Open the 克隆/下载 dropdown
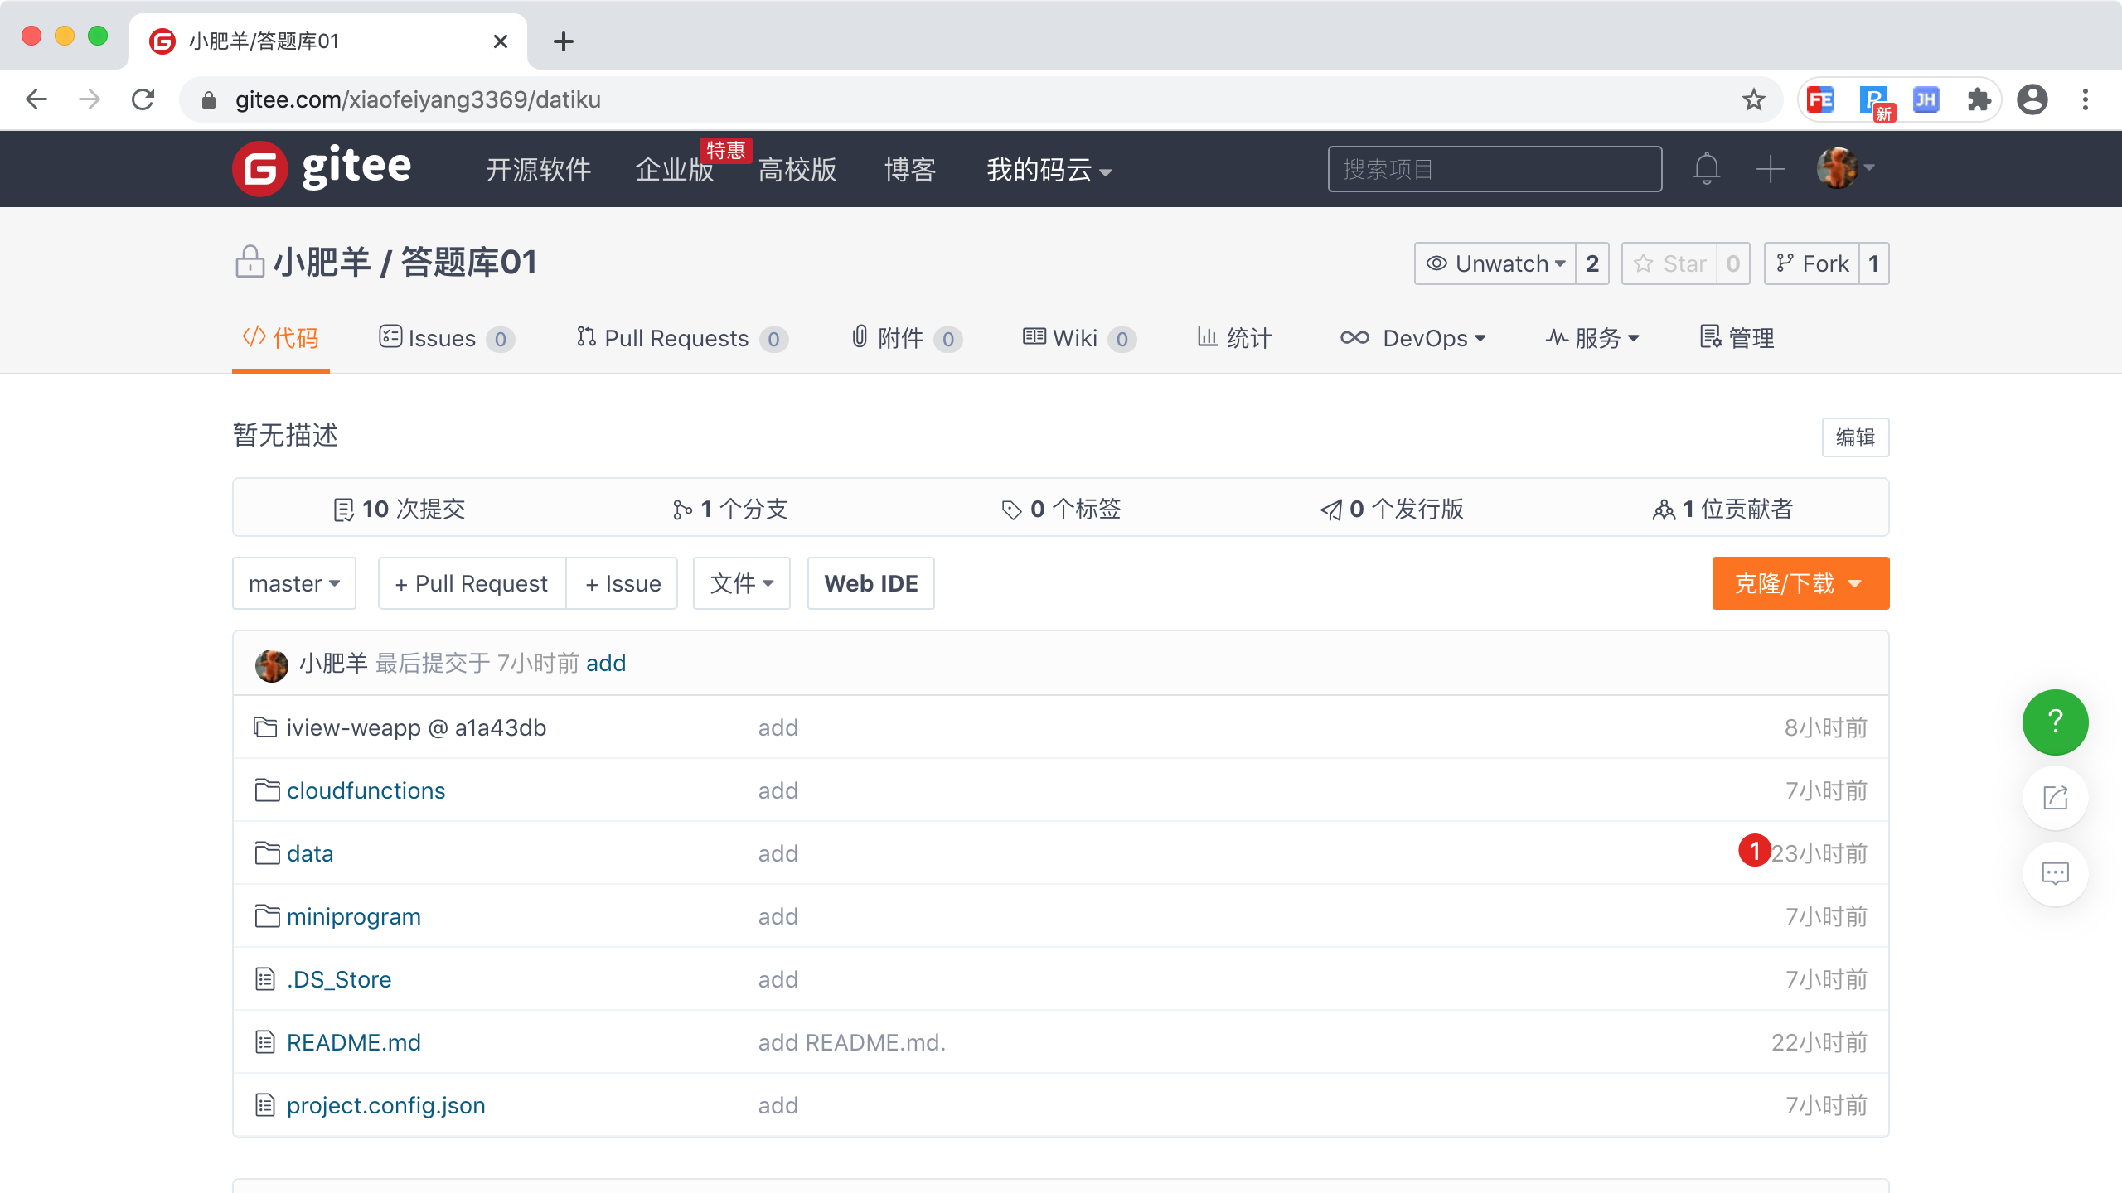 coord(1800,583)
